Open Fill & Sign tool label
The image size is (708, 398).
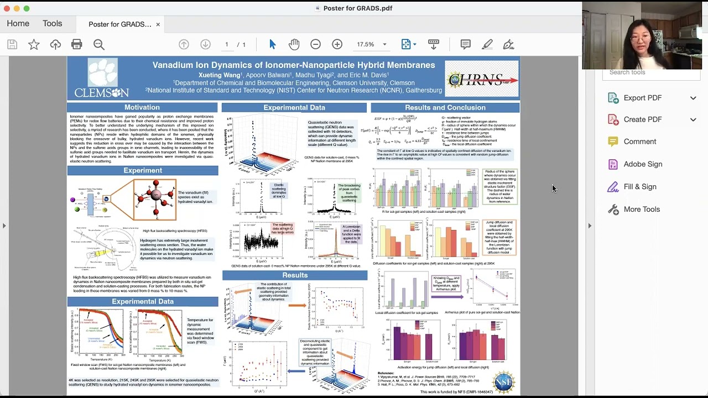coord(640,187)
